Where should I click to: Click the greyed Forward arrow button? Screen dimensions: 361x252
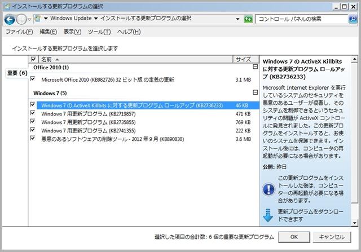pos(21,19)
